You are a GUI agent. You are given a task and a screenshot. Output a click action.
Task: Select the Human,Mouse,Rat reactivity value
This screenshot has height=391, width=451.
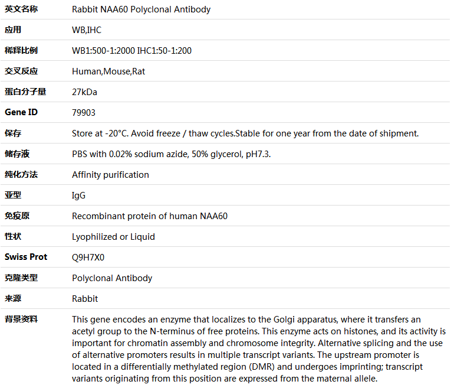108,71
